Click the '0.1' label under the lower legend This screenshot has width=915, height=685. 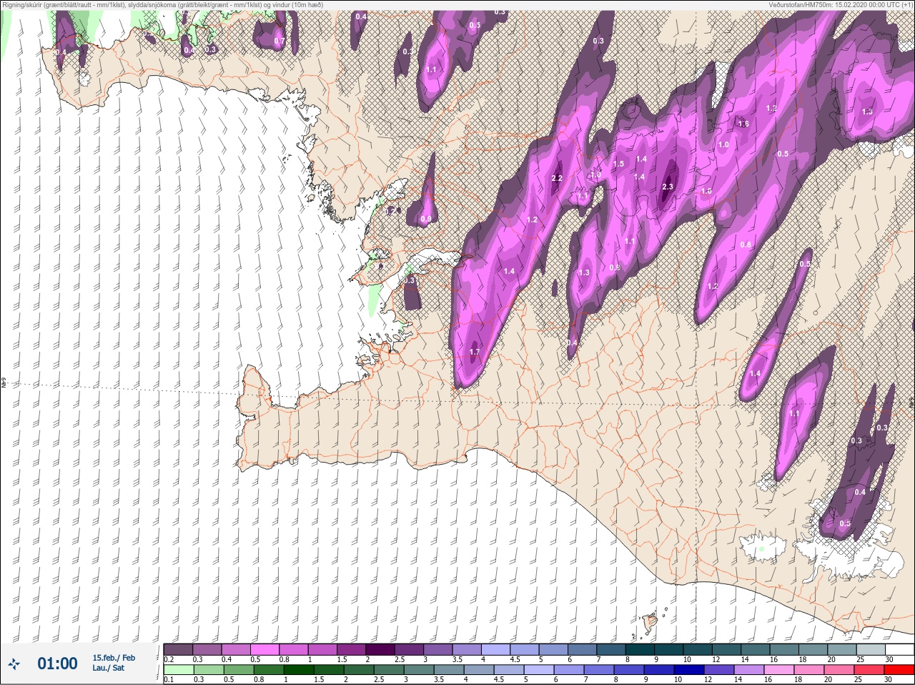(x=169, y=680)
